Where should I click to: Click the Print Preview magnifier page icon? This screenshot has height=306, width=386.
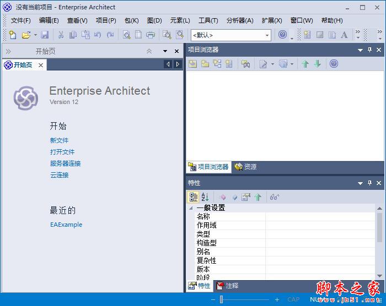[x=126, y=35]
